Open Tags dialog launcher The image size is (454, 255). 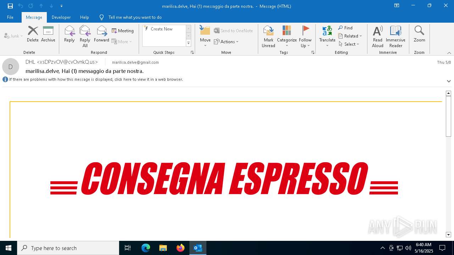click(x=313, y=52)
